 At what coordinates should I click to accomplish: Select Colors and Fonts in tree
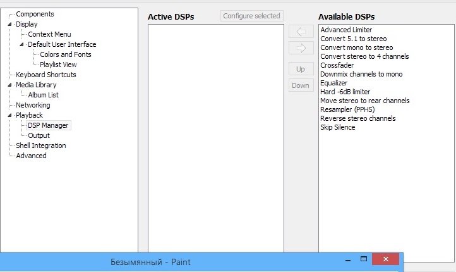65,54
